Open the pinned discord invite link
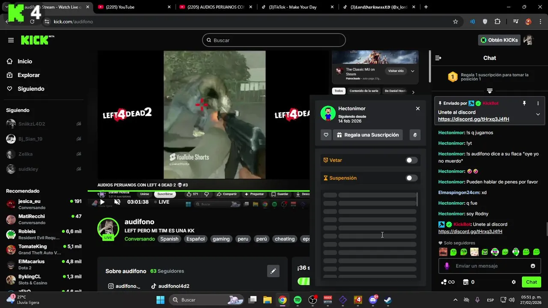The height and width of the screenshot is (308, 548). [x=474, y=119]
